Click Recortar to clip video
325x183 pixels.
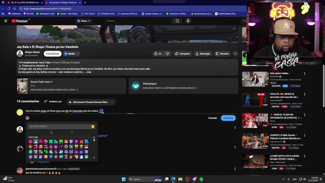pyautogui.click(x=222, y=54)
